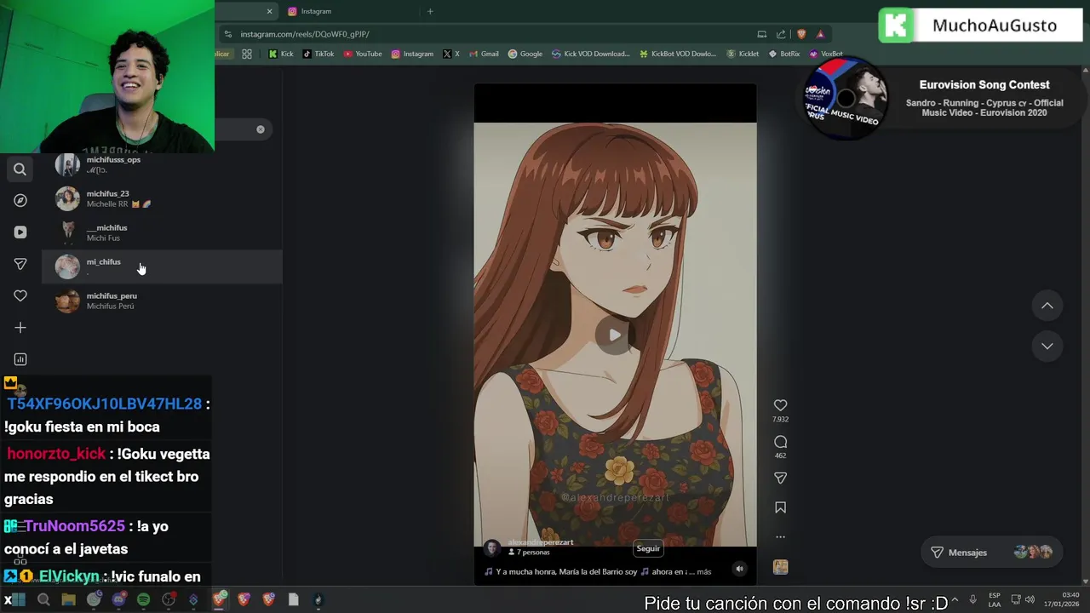
Task: Click the reel audio thumbnail below the options
Action: [x=780, y=567]
